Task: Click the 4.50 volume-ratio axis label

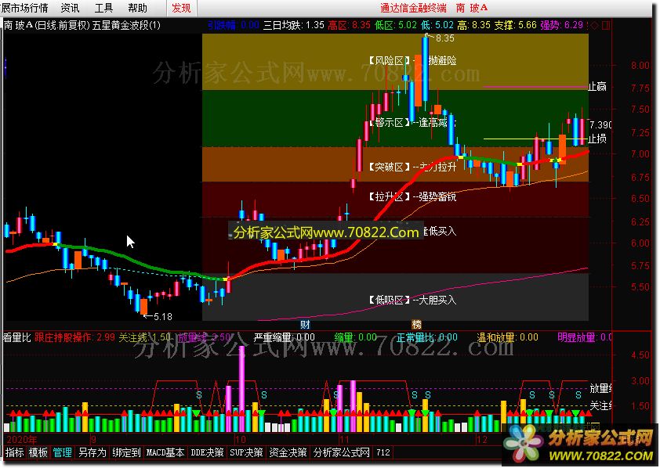Action: coord(640,355)
